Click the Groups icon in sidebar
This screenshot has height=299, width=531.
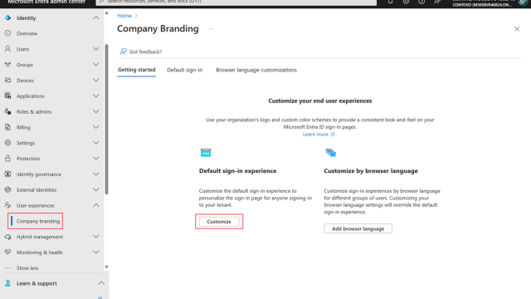pyautogui.click(x=7, y=65)
